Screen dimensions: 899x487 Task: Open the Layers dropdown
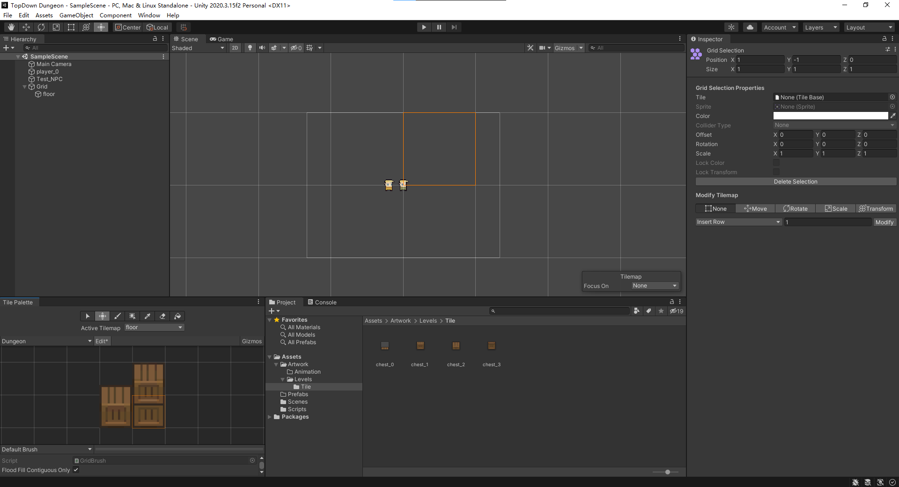point(820,27)
